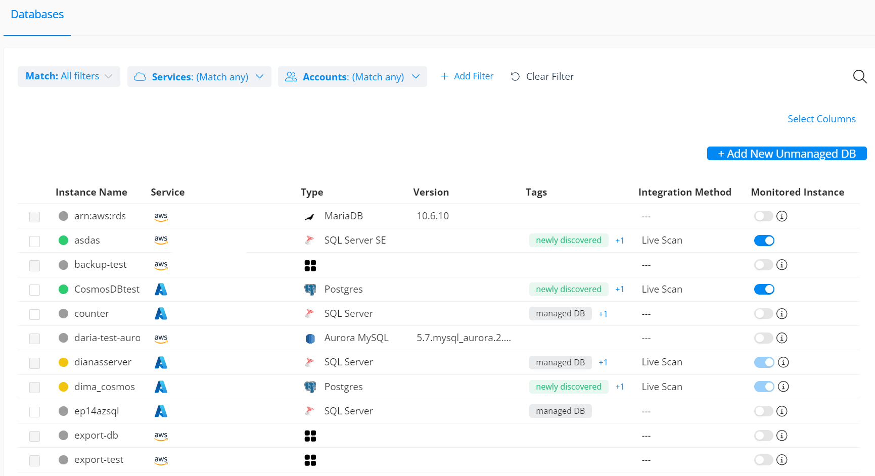Click the search magnifier icon
Image resolution: width=875 pixels, height=476 pixels.
click(x=860, y=76)
